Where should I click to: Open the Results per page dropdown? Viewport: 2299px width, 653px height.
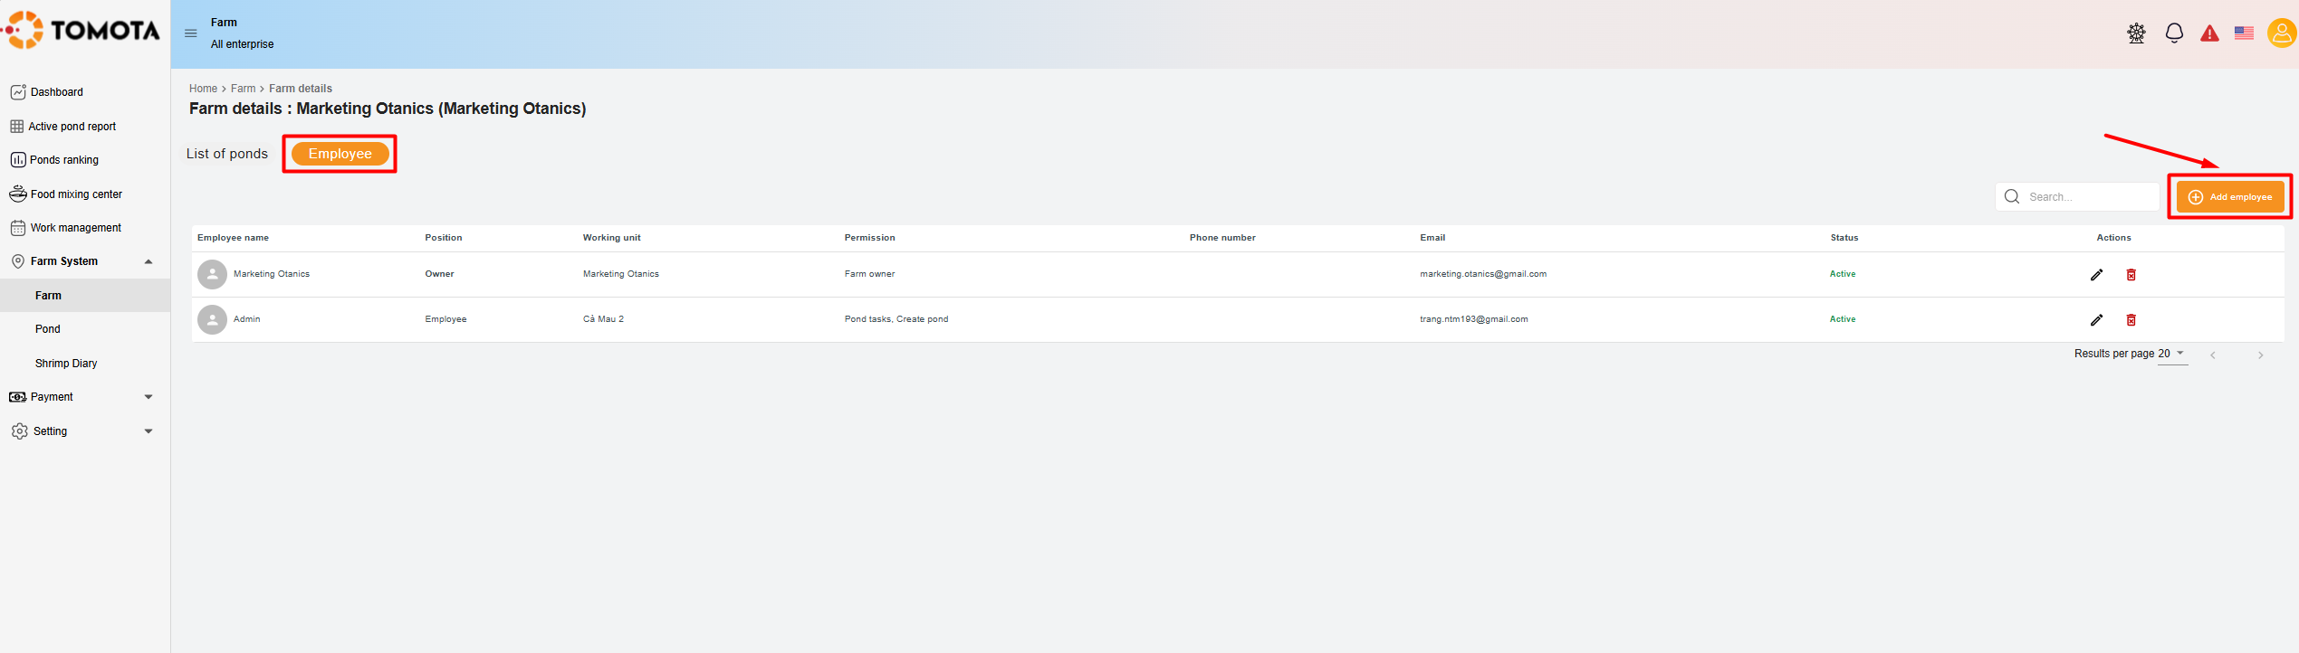(2172, 354)
